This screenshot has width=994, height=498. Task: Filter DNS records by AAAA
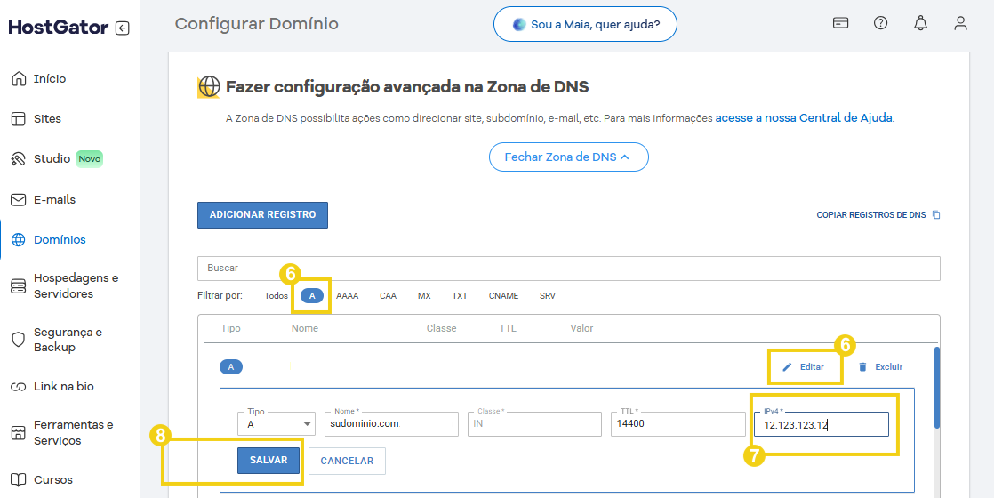[347, 295]
